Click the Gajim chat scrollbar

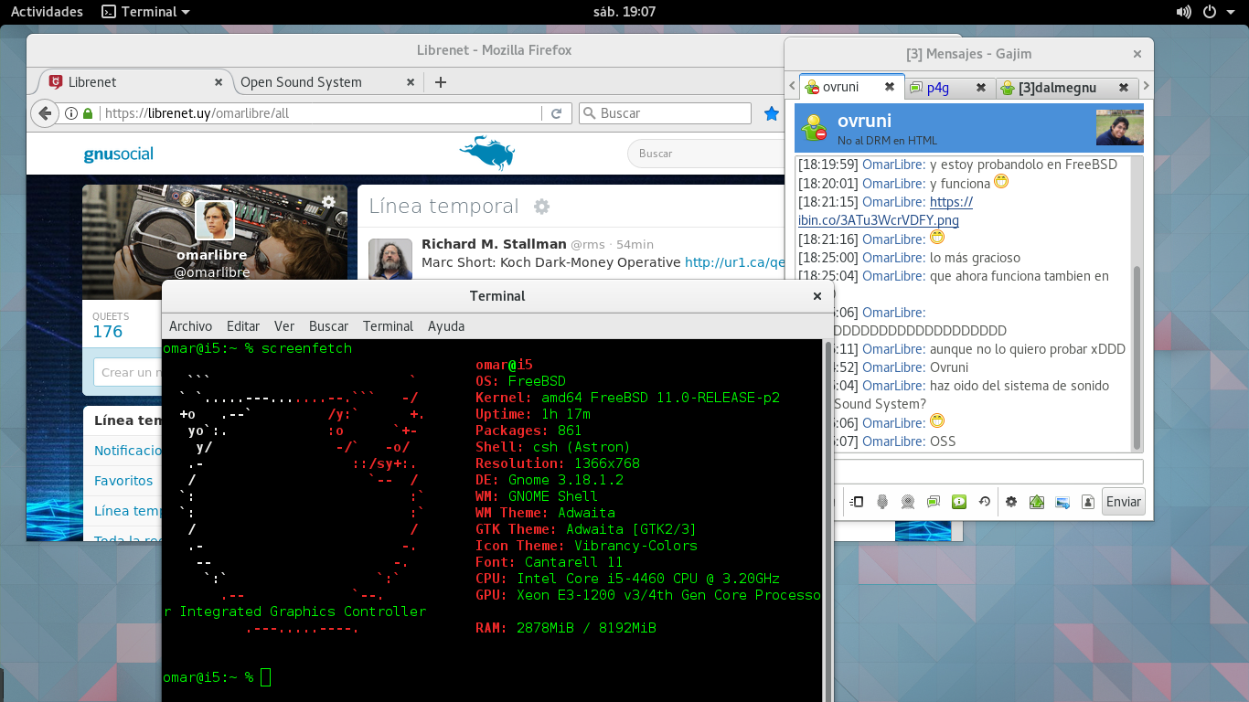1137,356
